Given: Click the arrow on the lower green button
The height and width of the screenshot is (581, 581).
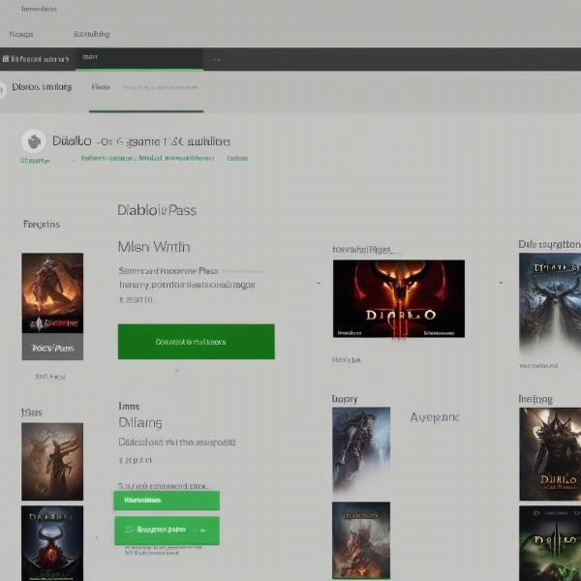Looking at the screenshot, I should pos(202,531).
